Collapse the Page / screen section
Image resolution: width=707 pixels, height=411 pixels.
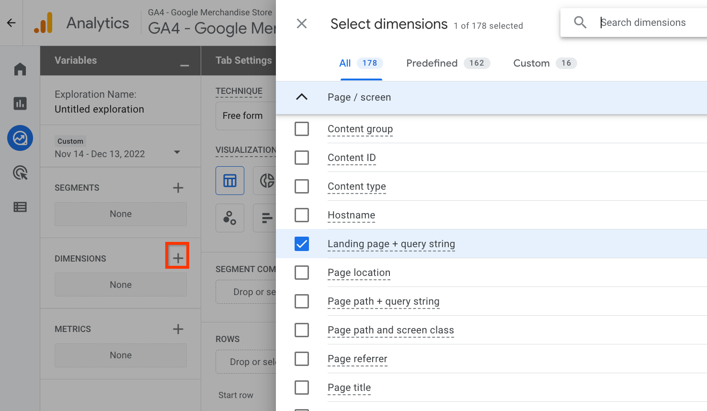click(302, 97)
